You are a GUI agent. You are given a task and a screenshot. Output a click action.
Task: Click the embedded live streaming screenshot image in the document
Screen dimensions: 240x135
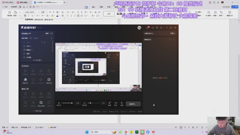point(98,70)
